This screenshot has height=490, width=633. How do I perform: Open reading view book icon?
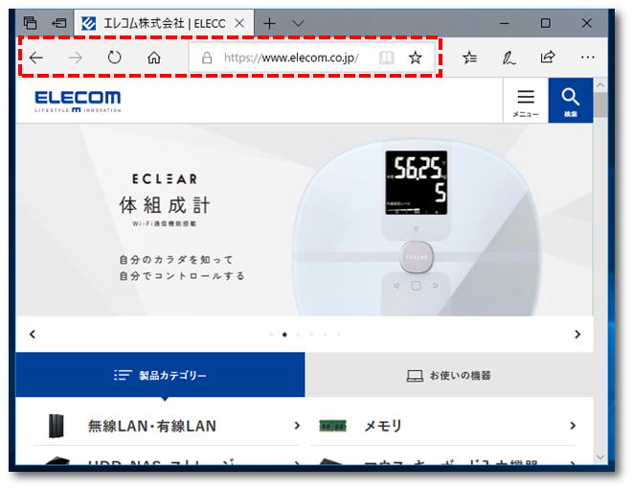coord(386,58)
